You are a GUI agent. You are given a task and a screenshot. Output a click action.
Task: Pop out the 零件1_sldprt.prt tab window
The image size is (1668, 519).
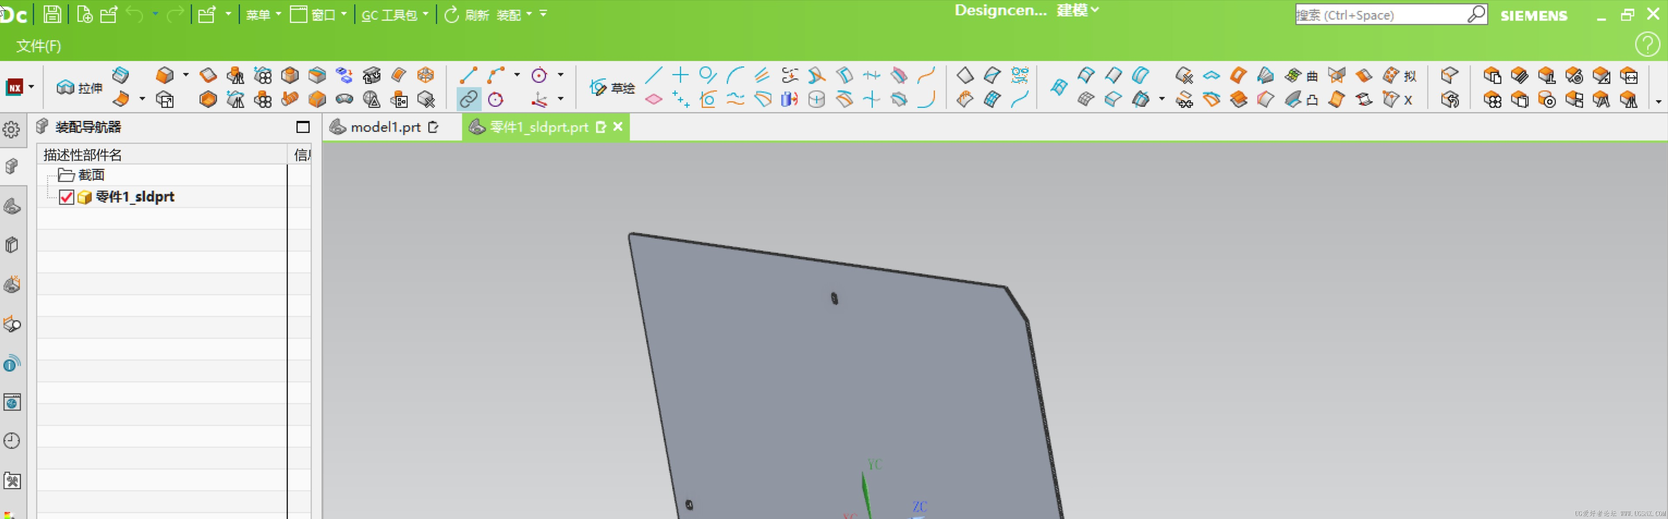600,127
